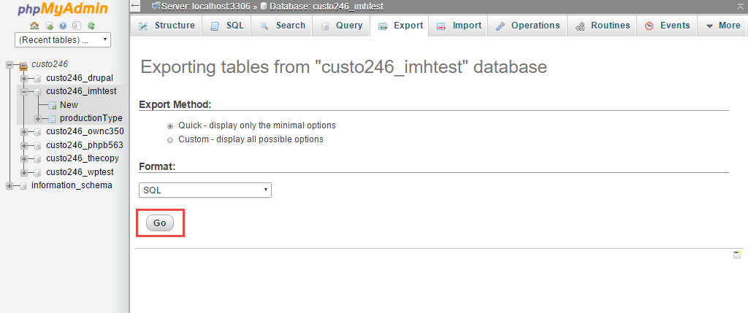Expand the information_schema node
748x313 pixels.
click(x=9, y=186)
